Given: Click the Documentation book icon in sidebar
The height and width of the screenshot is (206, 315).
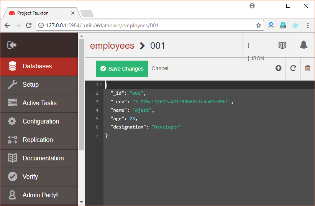Looking at the screenshot, I should click(13, 158).
